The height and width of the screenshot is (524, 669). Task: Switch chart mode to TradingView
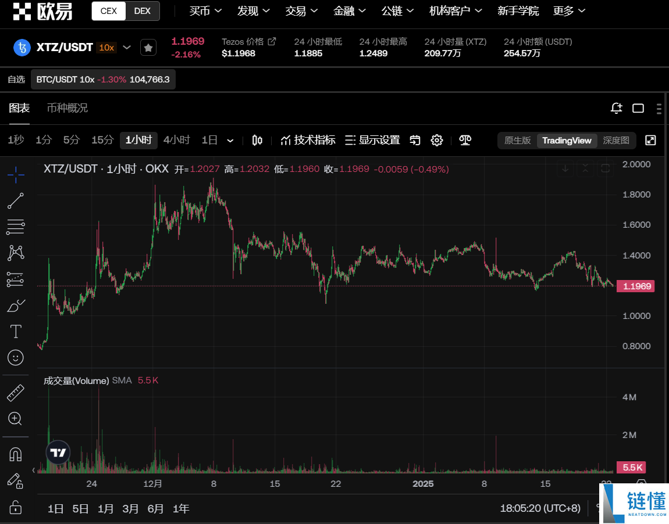point(566,140)
